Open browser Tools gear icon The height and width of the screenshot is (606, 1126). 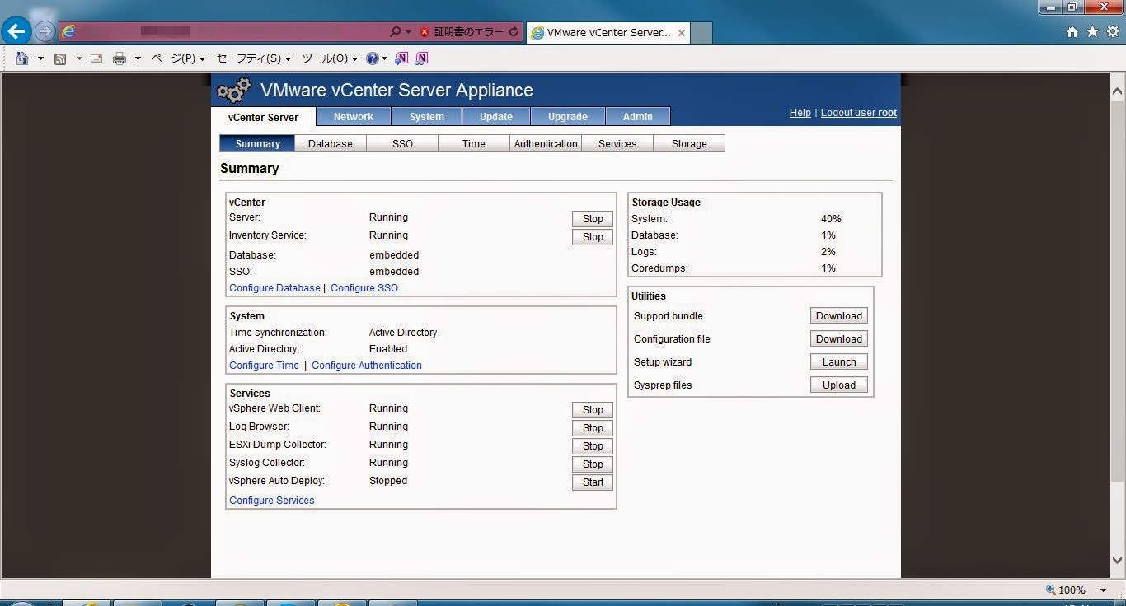pos(1113,32)
